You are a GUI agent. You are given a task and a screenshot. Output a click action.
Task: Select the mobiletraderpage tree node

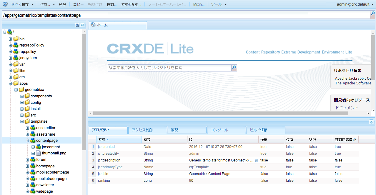[x=51, y=179]
